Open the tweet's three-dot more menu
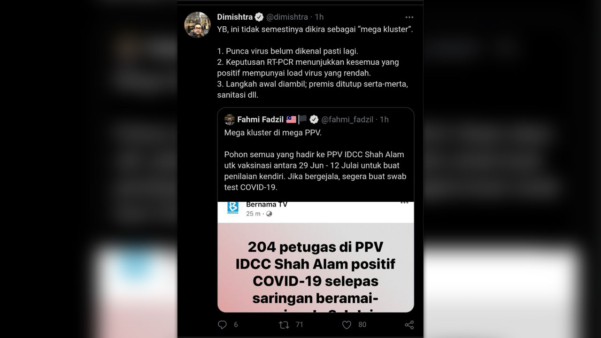 point(409,17)
